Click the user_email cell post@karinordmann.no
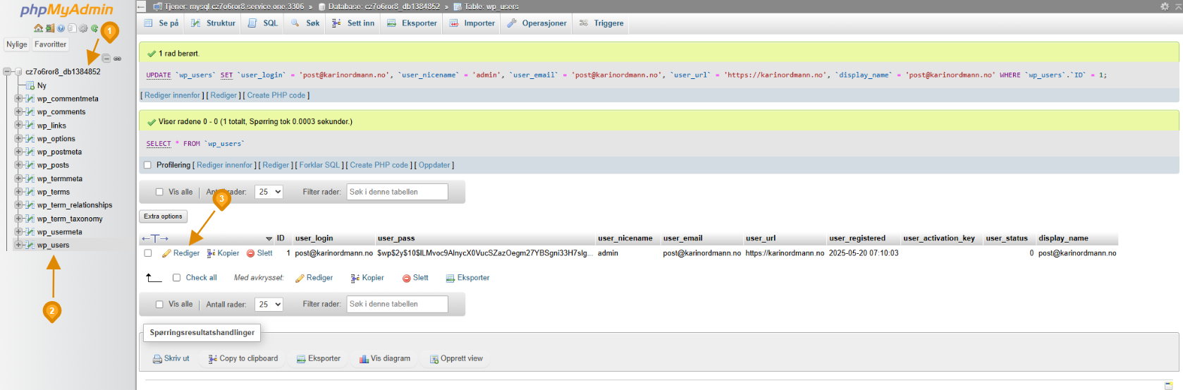Viewport: 1183px width, 390px height. click(x=702, y=253)
